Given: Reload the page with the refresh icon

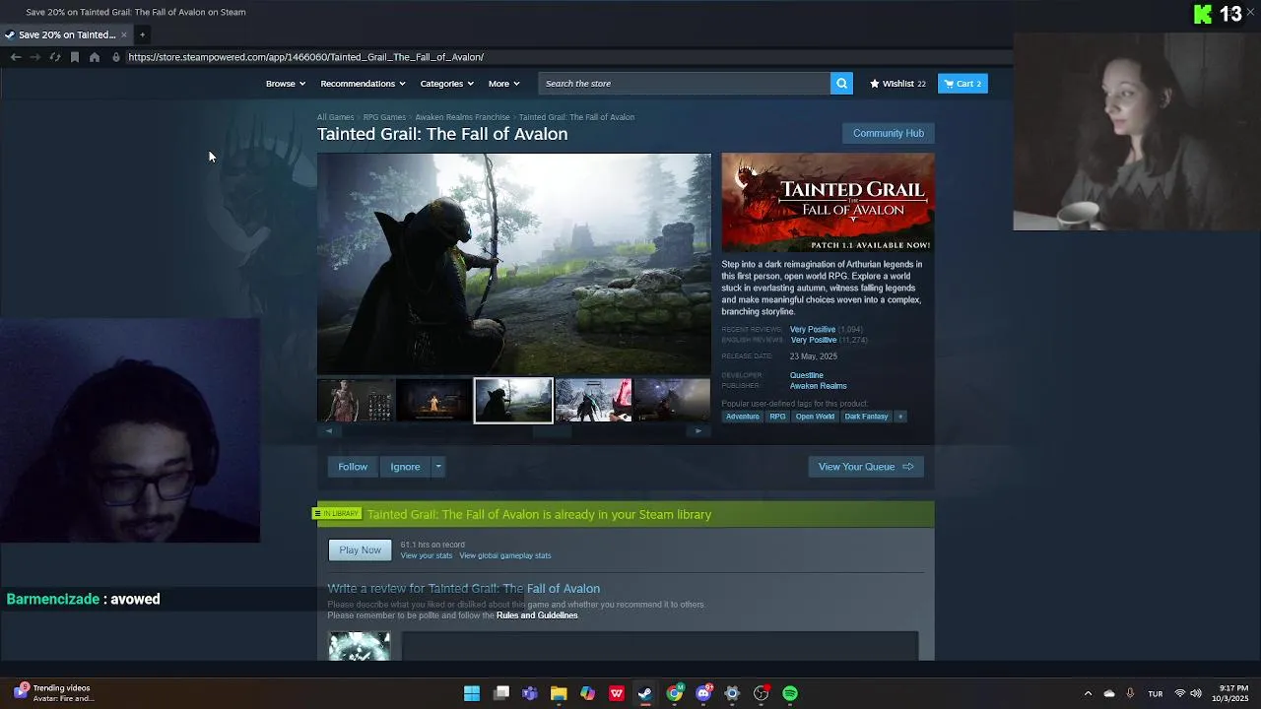Looking at the screenshot, I should pyautogui.click(x=55, y=57).
